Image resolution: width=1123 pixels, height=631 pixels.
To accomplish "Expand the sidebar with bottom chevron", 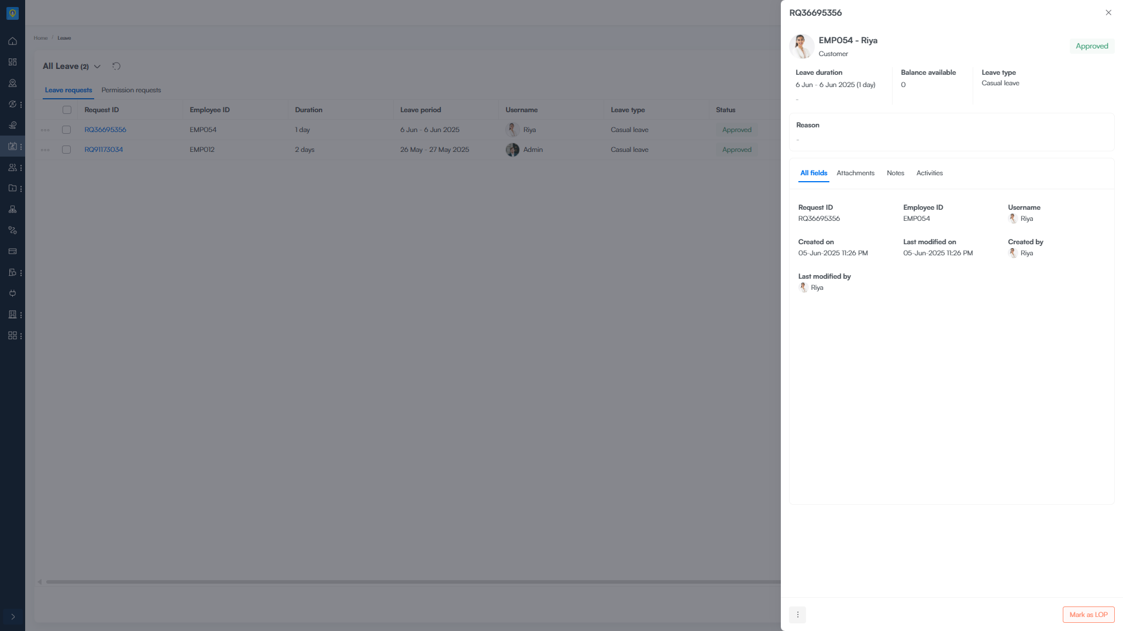I will click(x=13, y=616).
